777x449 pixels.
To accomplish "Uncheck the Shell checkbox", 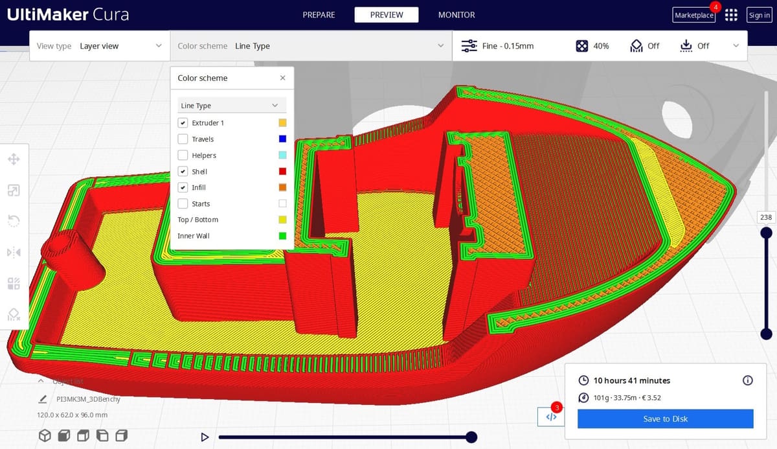I will 183,171.
